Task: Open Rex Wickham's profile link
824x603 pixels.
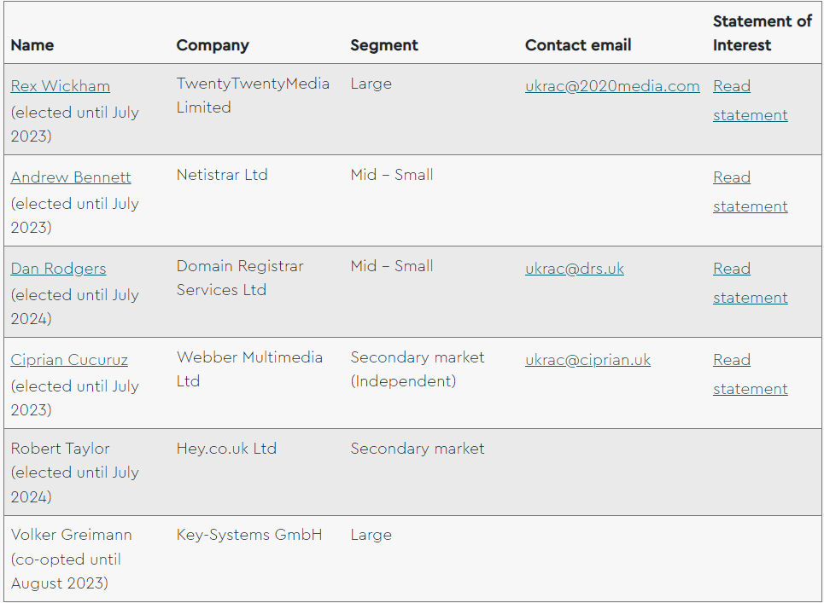Action: (x=60, y=86)
